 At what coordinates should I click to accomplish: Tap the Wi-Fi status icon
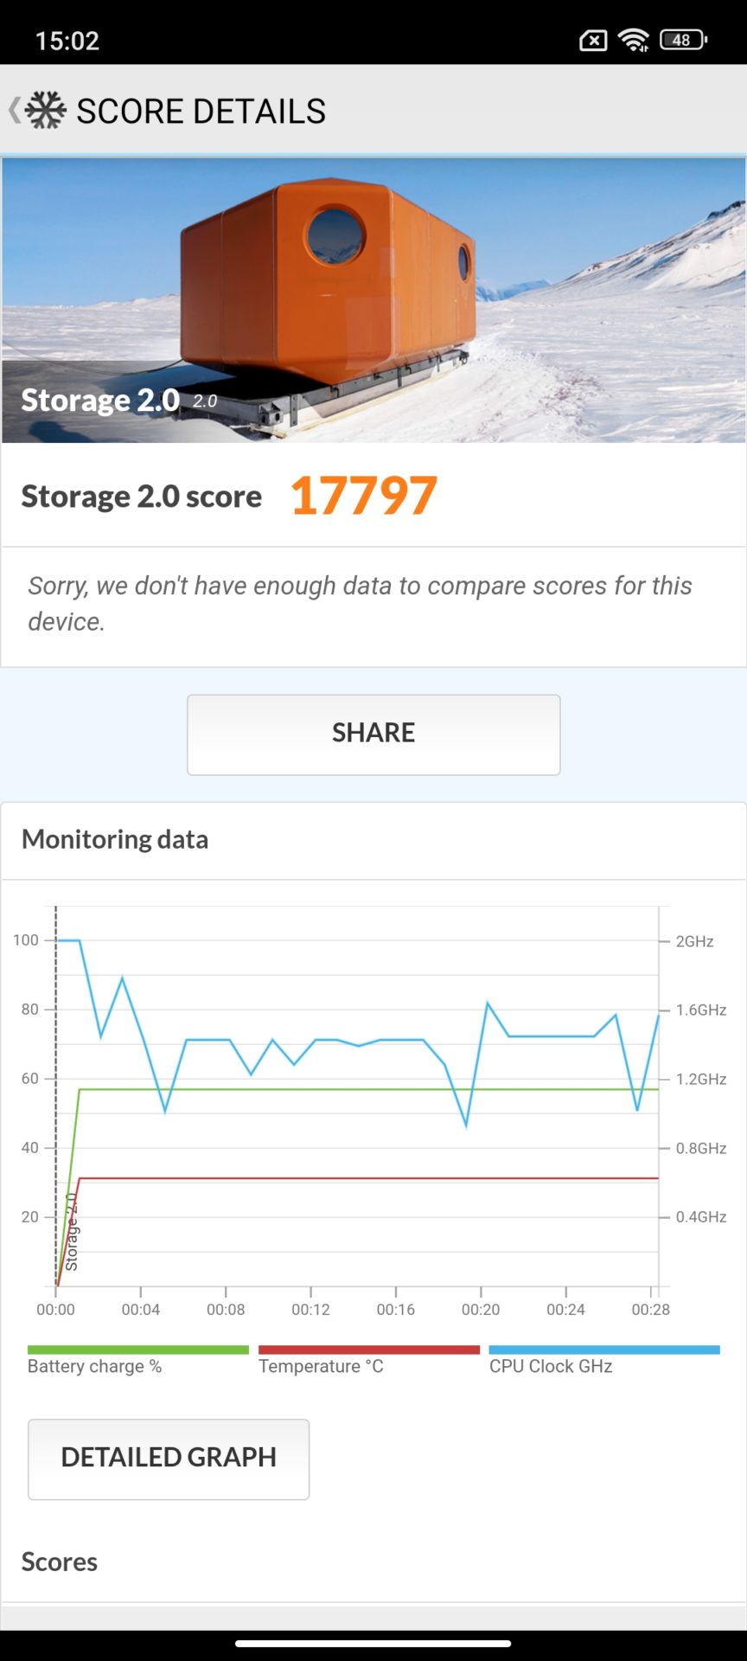coord(634,40)
